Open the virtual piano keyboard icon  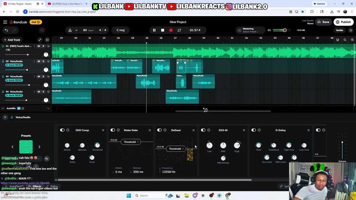point(42,30)
